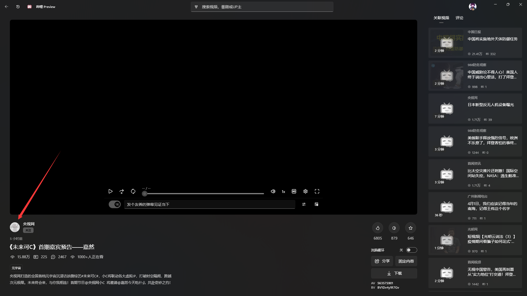Image resolution: width=527 pixels, height=296 pixels.
Task: Open video 日本新型反无人机设备曝光
Action: click(475, 109)
